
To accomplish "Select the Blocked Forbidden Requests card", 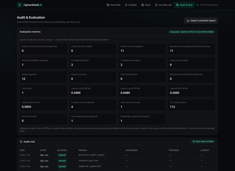I will point(43,63).
